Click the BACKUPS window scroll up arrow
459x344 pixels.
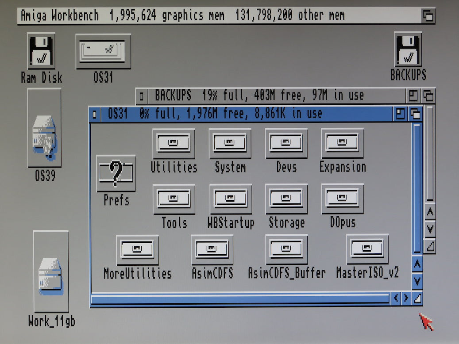430,212
